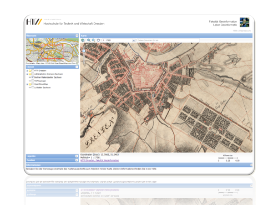Click the Übersicht panel header title
This screenshot has height=205, width=273.
[31, 36]
